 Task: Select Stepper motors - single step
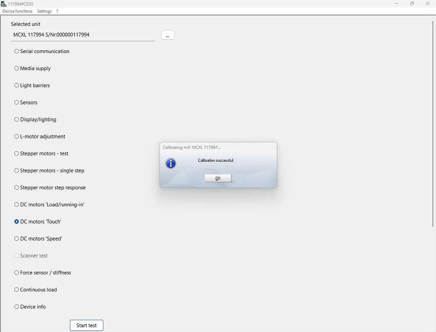tap(17, 170)
